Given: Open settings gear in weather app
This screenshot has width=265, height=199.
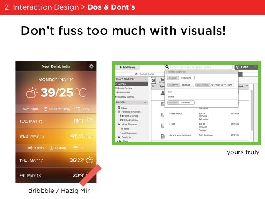Looking at the screenshot, I should pos(91,66).
